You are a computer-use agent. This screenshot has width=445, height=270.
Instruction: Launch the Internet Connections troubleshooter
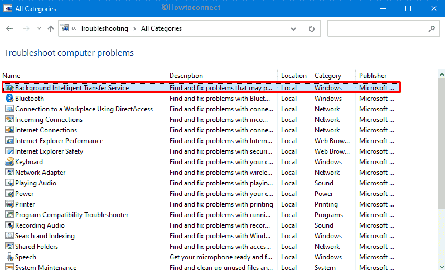(46, 130)
